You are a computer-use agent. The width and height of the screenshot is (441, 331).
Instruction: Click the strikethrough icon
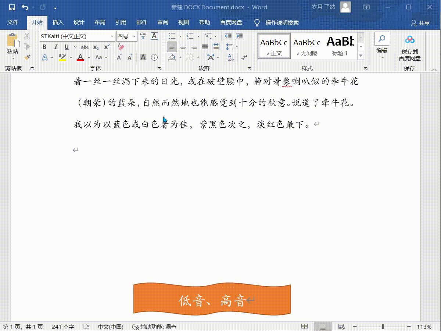pos(85,47)
